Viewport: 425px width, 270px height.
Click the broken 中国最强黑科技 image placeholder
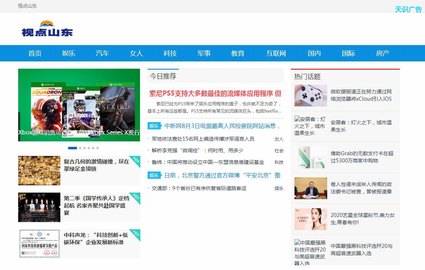click(x=310, y=253)
